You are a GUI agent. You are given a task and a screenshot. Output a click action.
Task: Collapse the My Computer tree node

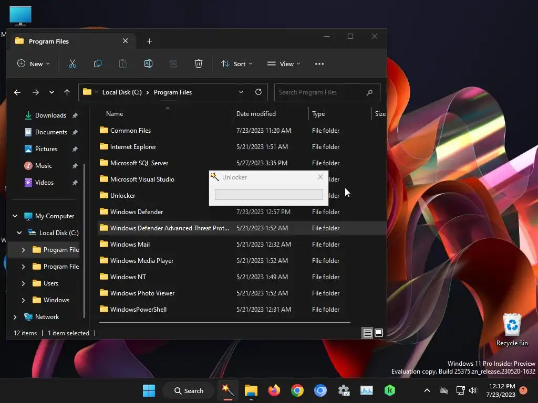click(x=15, y=216)
